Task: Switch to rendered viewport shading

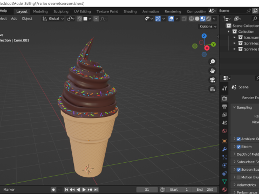Action: [208, 19]
